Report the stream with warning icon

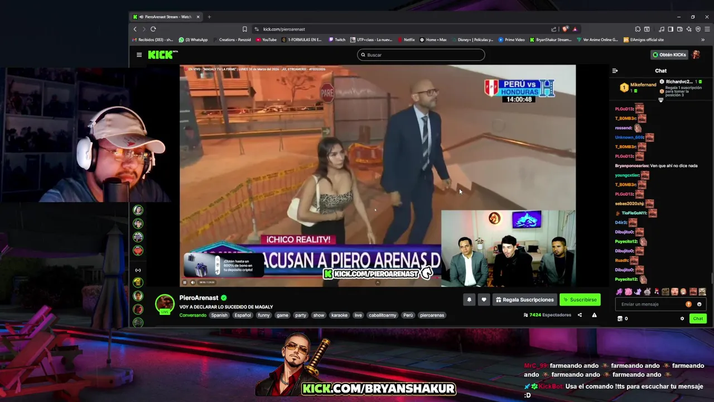pos(594,315)
